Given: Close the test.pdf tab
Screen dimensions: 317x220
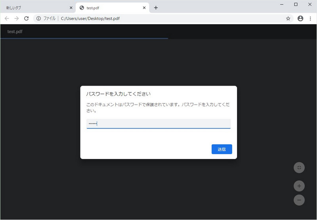Looking at the screenshot, I should pyautogui.click(x=144, y=8).
